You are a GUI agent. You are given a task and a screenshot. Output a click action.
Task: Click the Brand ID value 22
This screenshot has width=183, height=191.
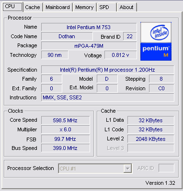click(130, 36)
